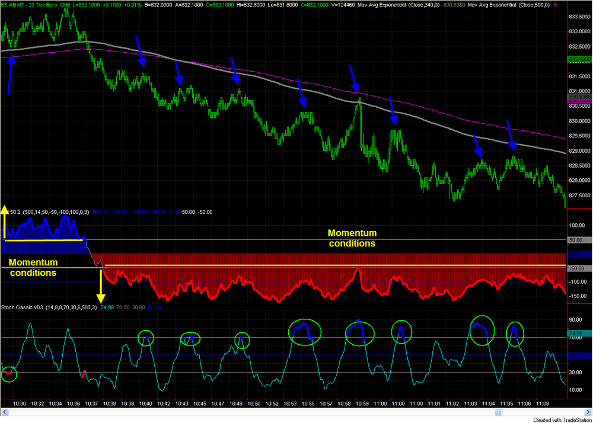The height and width of the screenshot is (423, 593).
Task: Click the 10:57 time axis label
Action: (326, 404)
